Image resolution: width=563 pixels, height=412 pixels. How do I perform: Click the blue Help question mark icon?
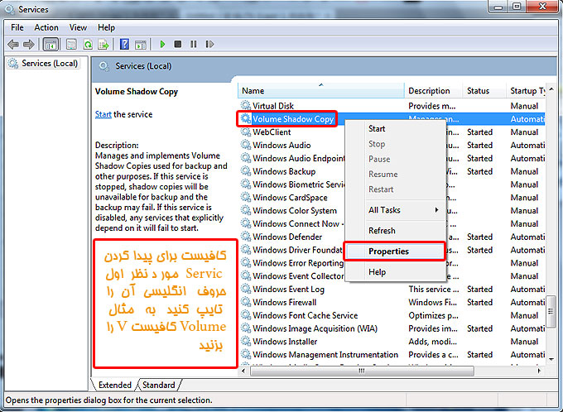[x=124, y=44]
